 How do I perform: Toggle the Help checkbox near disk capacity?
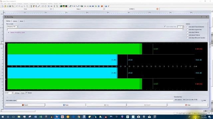click(202, 100)
